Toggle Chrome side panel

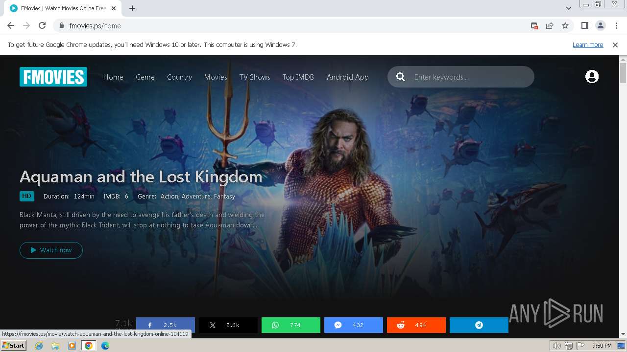584,26
